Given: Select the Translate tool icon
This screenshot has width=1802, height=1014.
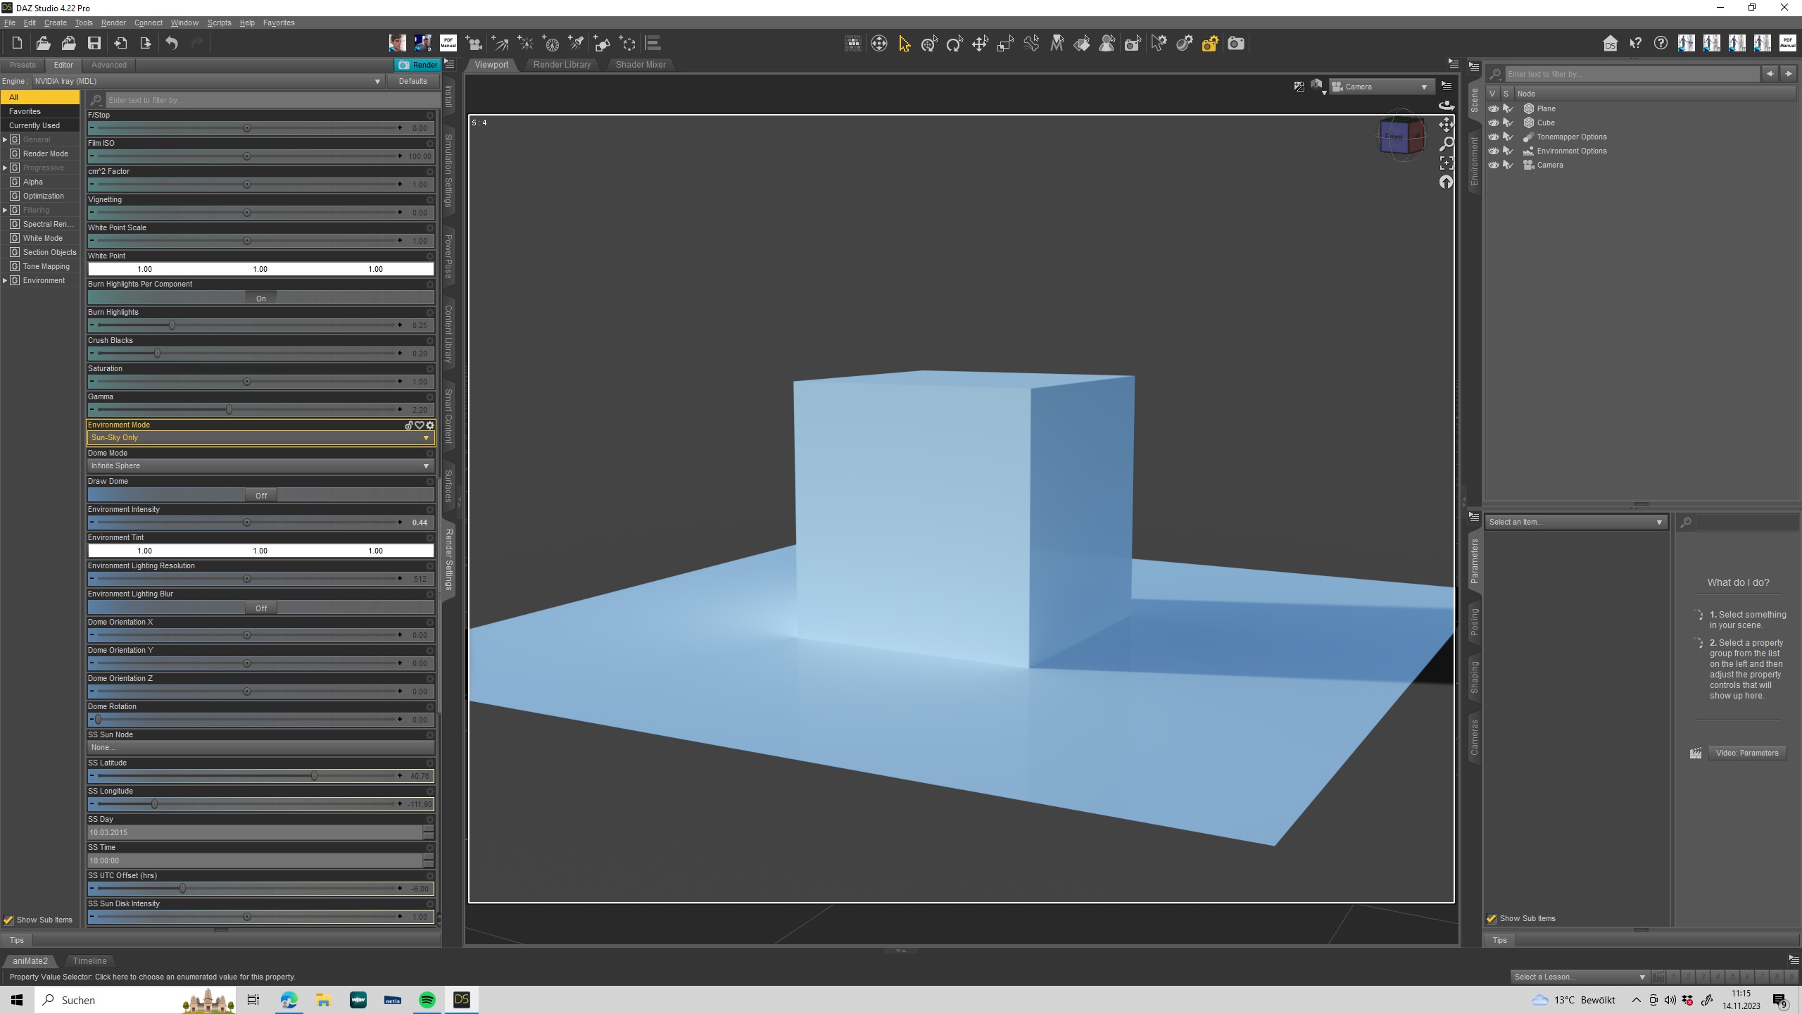Looking at the screenshot, I should [x=980, y=44].
